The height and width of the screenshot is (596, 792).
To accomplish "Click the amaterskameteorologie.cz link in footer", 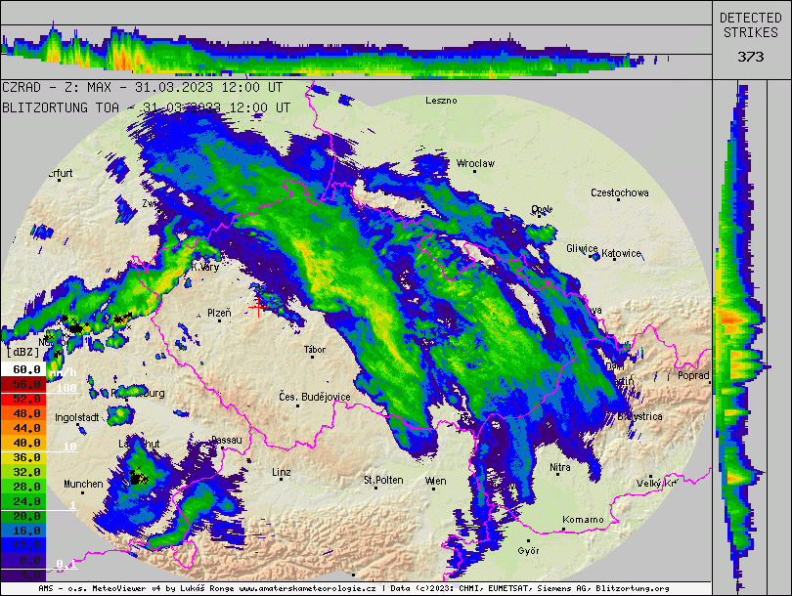I will 306,590.
